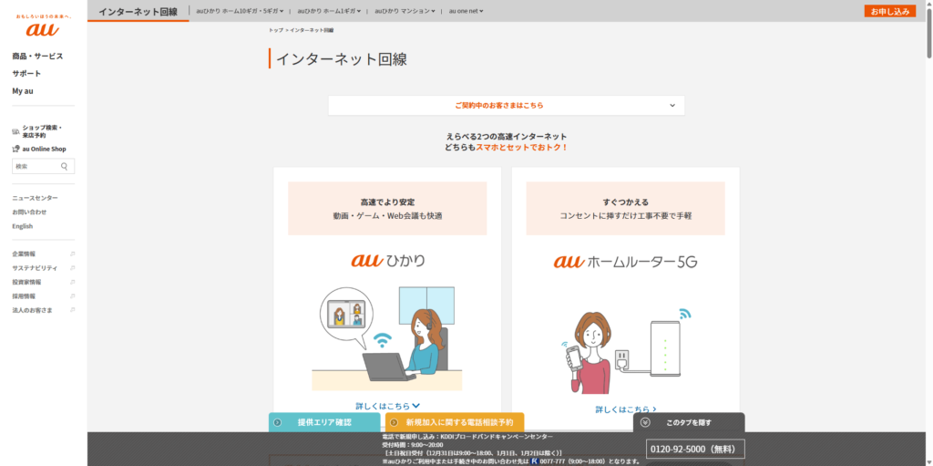Go to お問い合わせ

click(29, 212)
